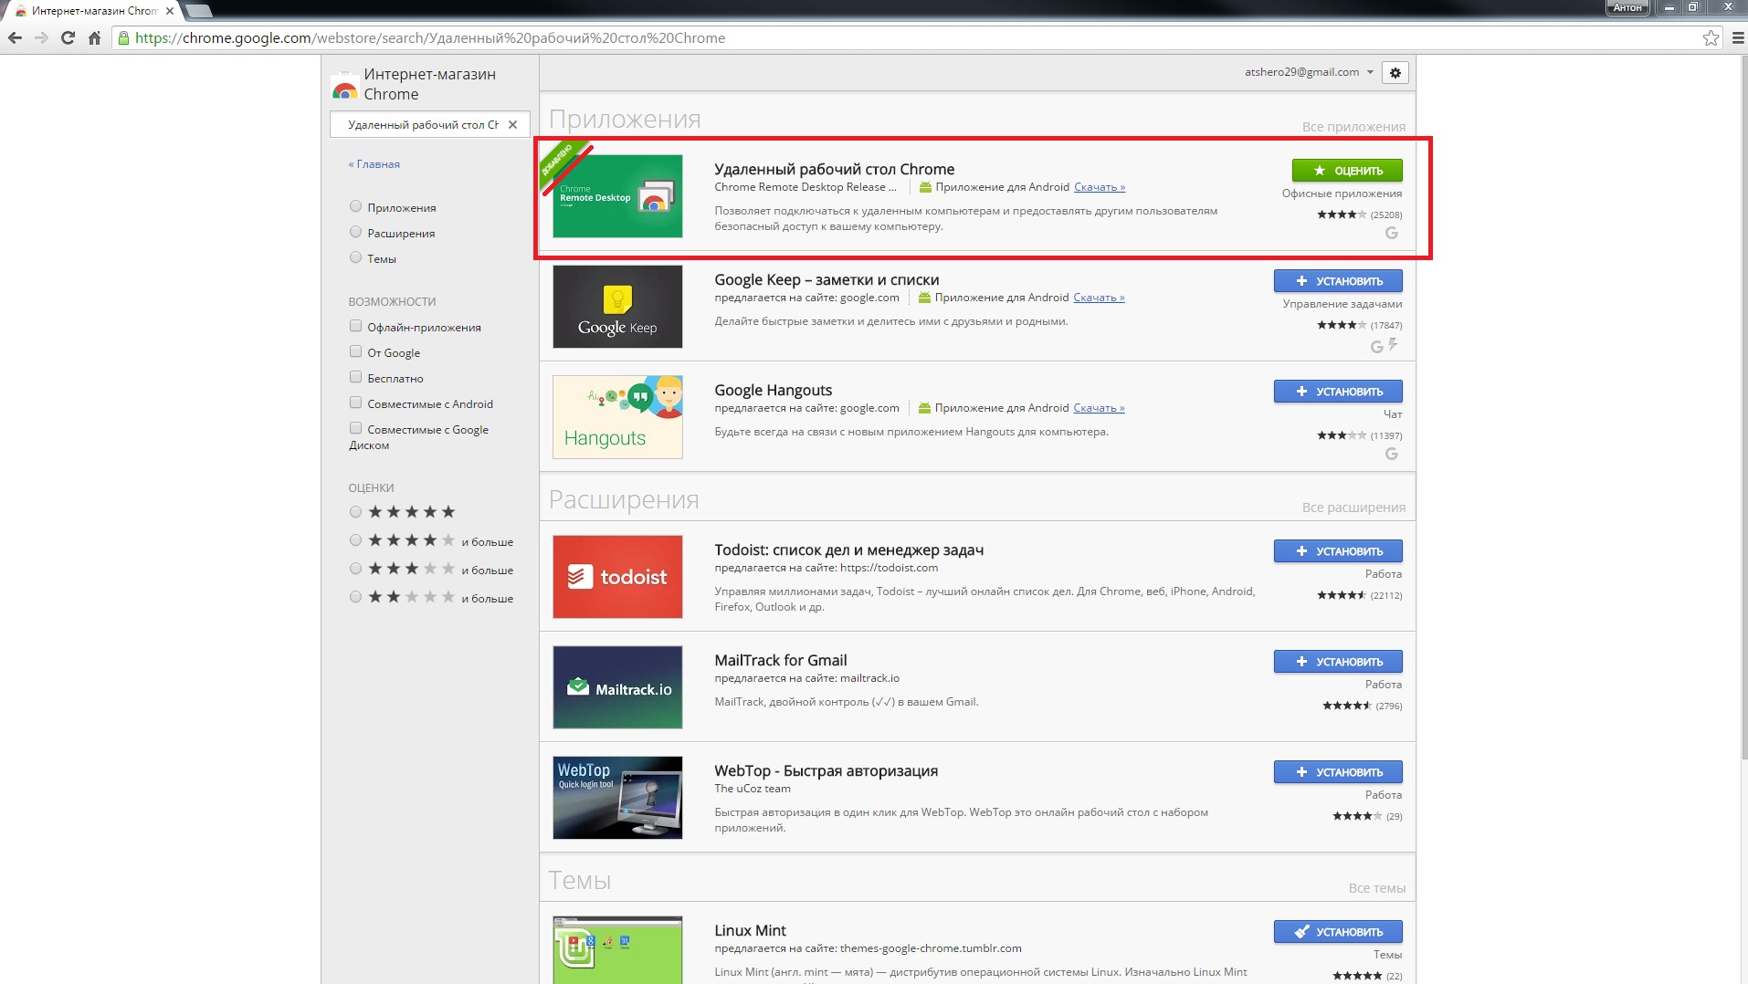Install MailTrack for Gmail
The image size is (1748, 984).
click(x=1338, y=662)
